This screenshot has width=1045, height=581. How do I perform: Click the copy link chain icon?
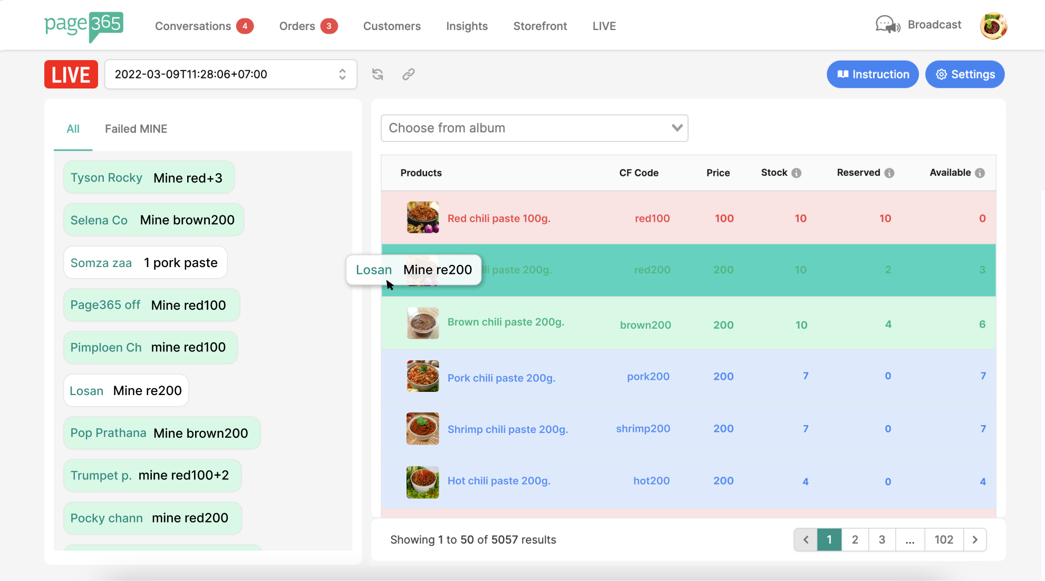[x=408, y=74]
